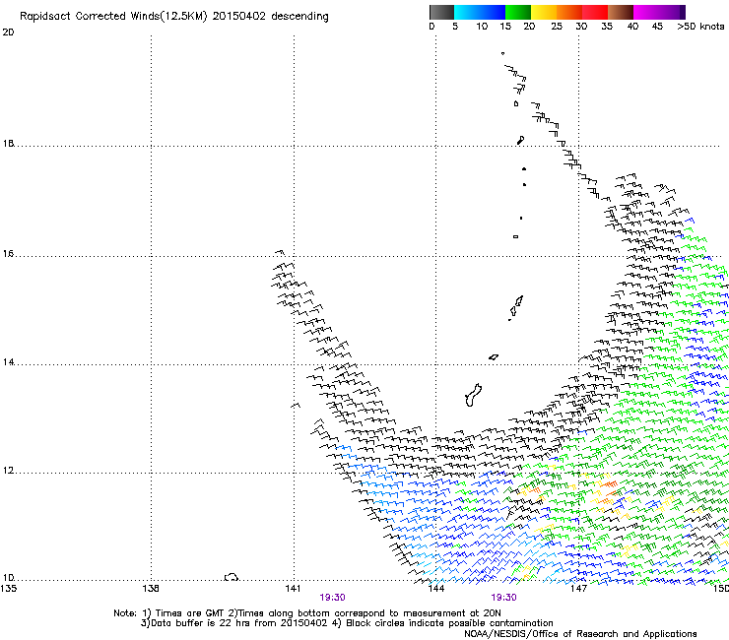Click the orange wind barbs cluster near 12N

point(607,492)
